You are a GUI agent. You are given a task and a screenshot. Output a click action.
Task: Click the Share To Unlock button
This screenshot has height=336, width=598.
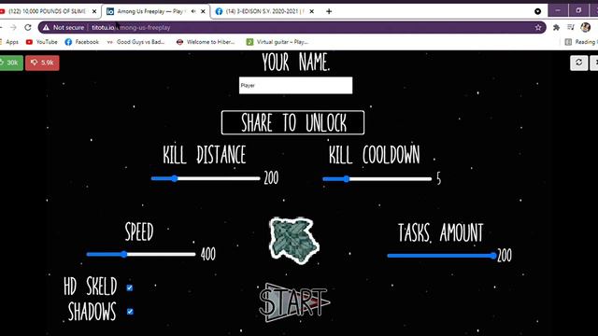click(292, 122)
